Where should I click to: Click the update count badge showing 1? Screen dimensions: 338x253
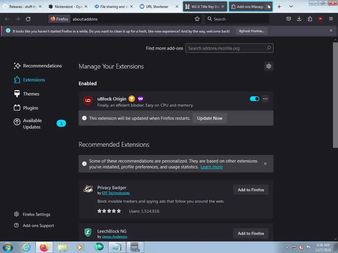[x=61, y=123]
